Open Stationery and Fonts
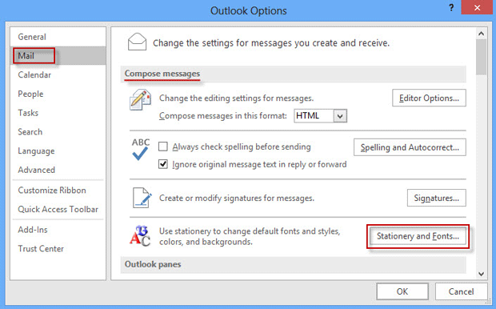 (x=418, y=236)
